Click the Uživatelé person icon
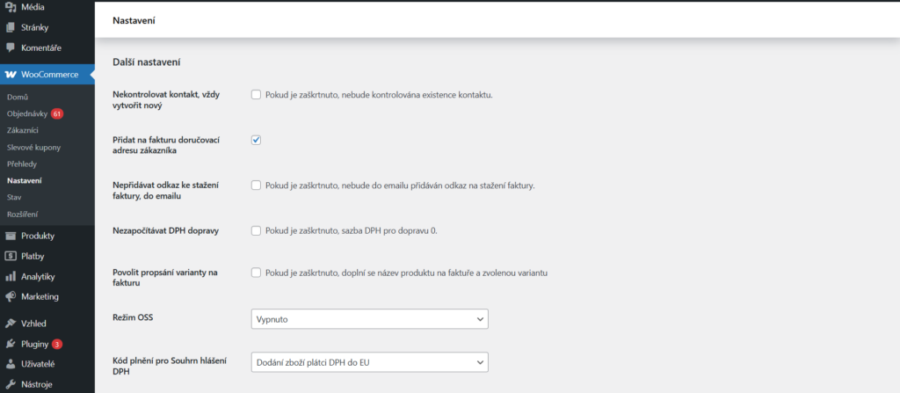Screen dimensions: 900x393 pyautogui.click(x=11, y=364)
